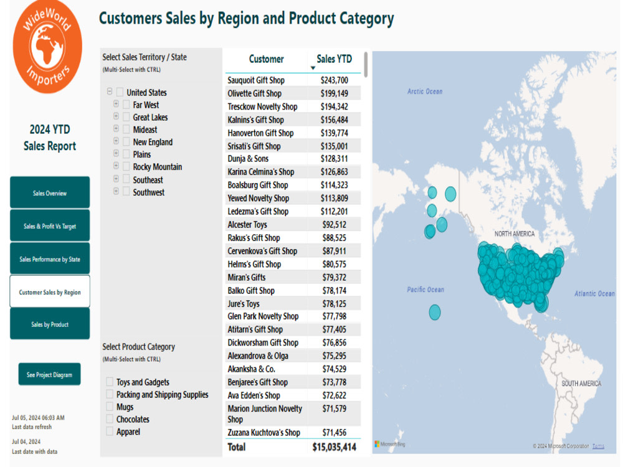Viewport: 623px width, 467px height.
Task: Expand the Far West node
Action: coord(116,104)
